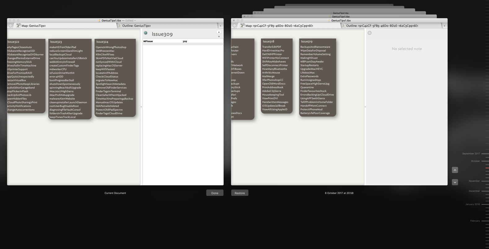Click the empty circle in the No selected note pane

[369, 33]
